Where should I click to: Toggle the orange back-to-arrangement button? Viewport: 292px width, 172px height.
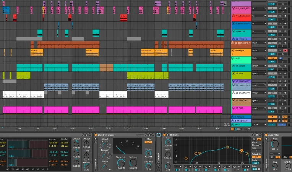coord(232,129)
